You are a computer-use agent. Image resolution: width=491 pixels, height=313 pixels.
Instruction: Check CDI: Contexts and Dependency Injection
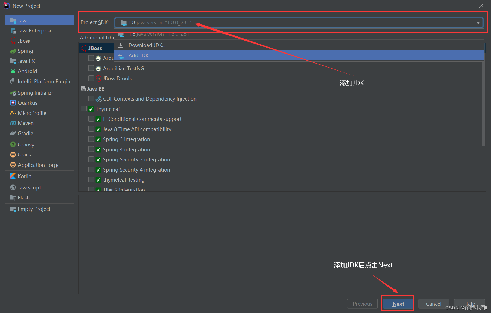[91, 99]
